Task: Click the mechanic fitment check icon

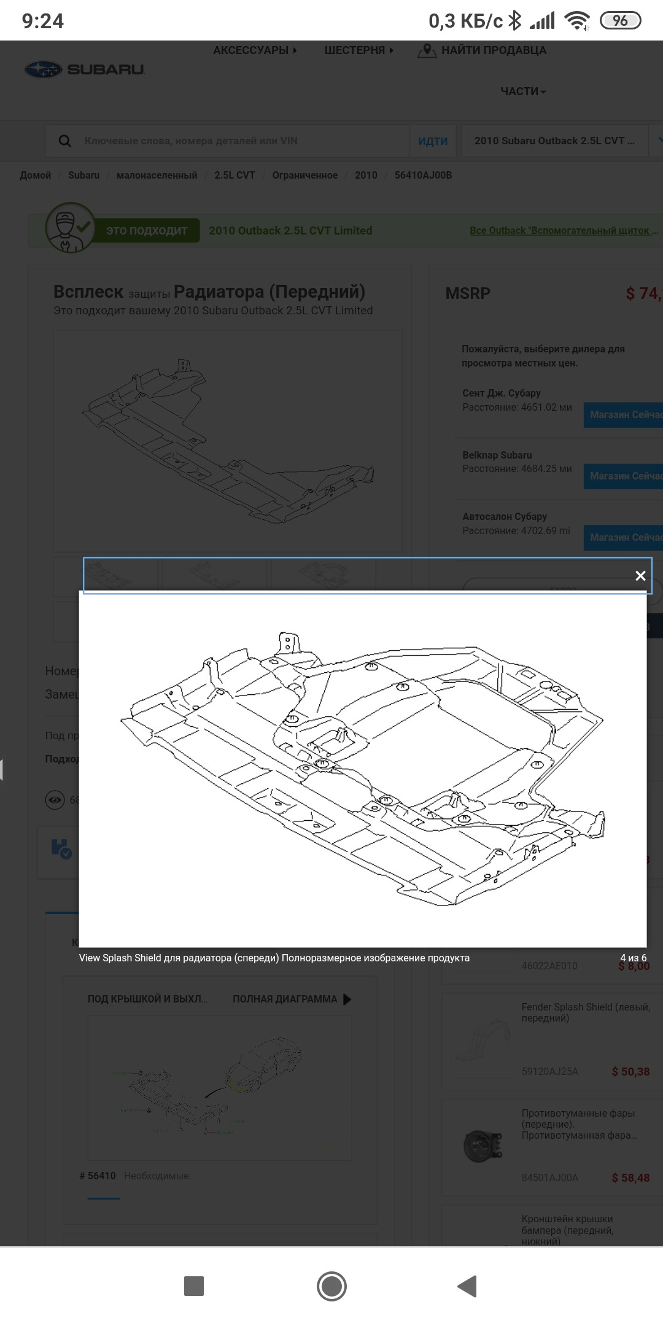Action: (x=70, y=228)
